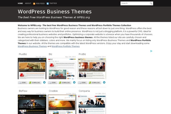Click the Credible theme screenshot thumbnail
171x114 pixels.
point(62,104)
